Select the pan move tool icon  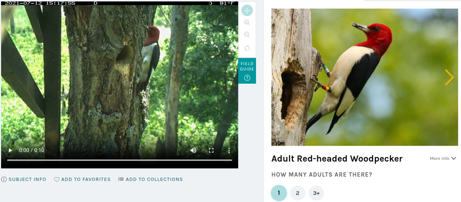pyautogui.click(x=247, y=10)
